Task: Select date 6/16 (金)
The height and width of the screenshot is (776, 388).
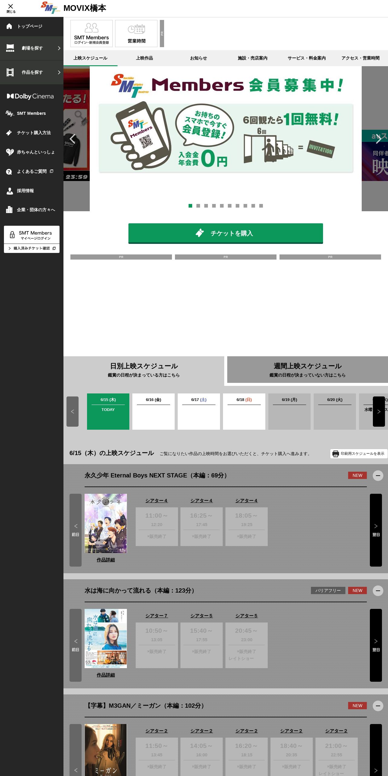Action: click(x=154, y=412)
